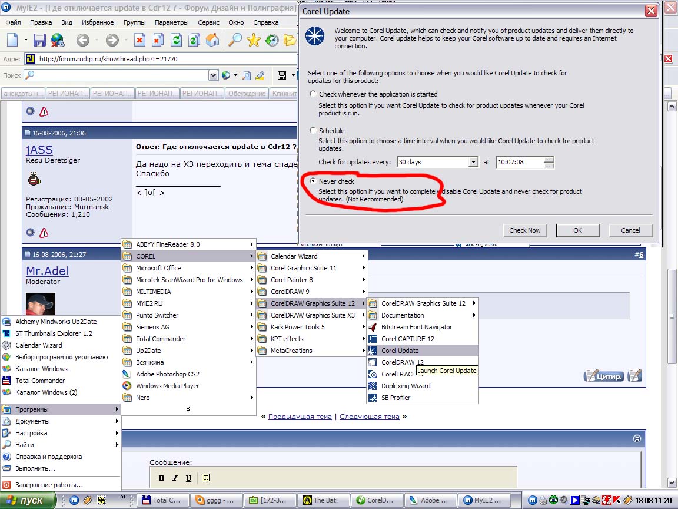Screen dimensions: 678x509
Task: Click the report warning triangle under jASS post
Action: [44, 233]
